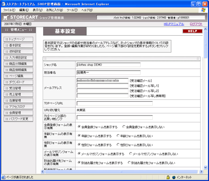Click the 未実装 text in URL切り替え row
This screenshot has height=181, width=209.
(81, 110)
